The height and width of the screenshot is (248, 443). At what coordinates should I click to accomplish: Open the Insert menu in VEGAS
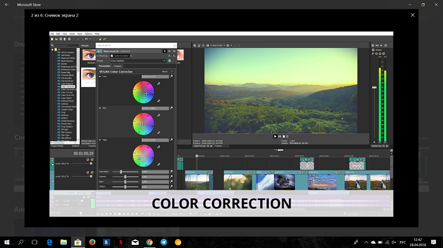tap(72, 34)
